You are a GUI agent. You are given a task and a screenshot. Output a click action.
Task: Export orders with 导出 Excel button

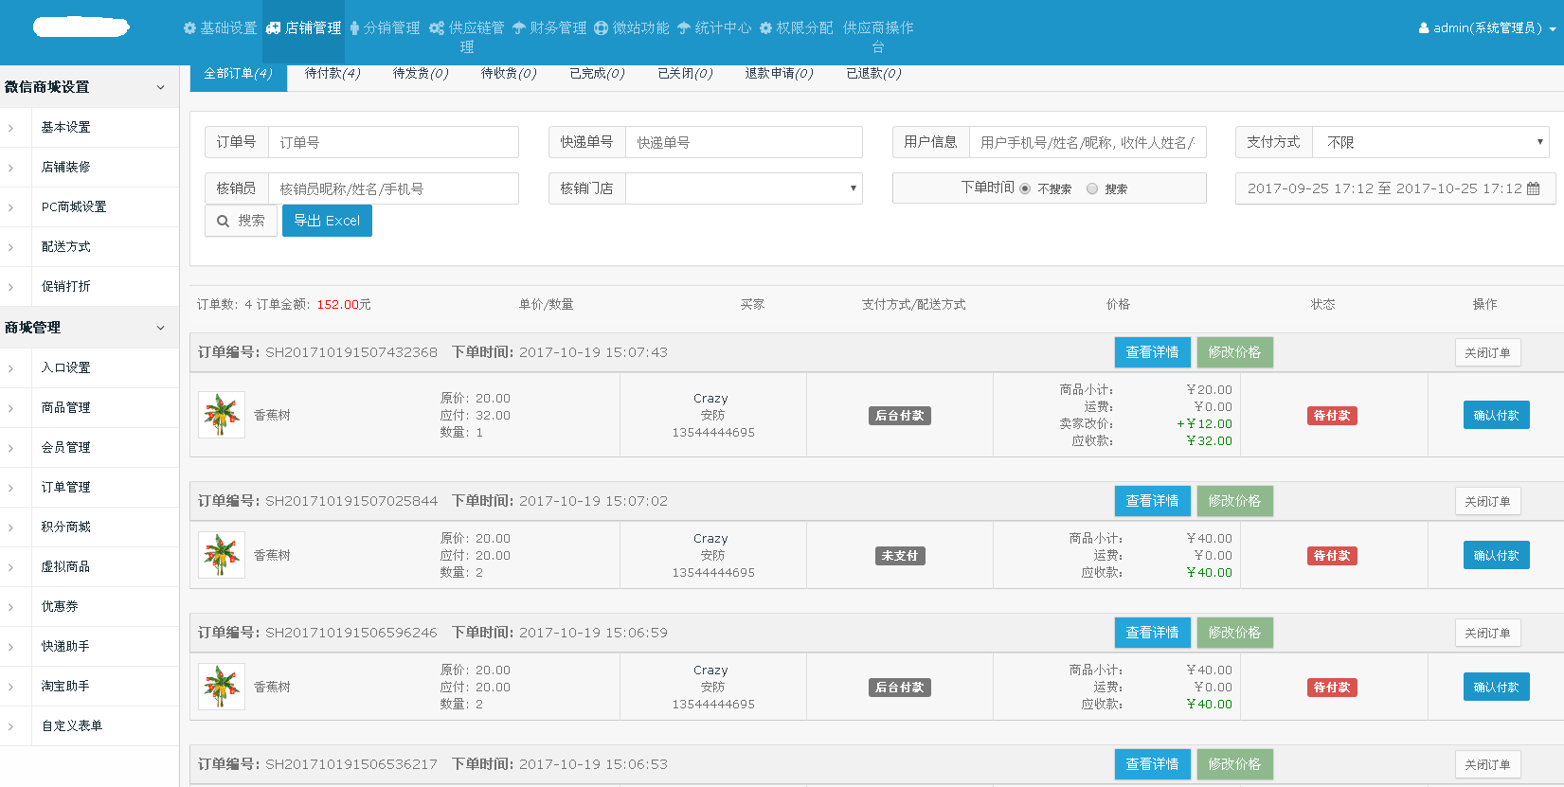[327, 221]
